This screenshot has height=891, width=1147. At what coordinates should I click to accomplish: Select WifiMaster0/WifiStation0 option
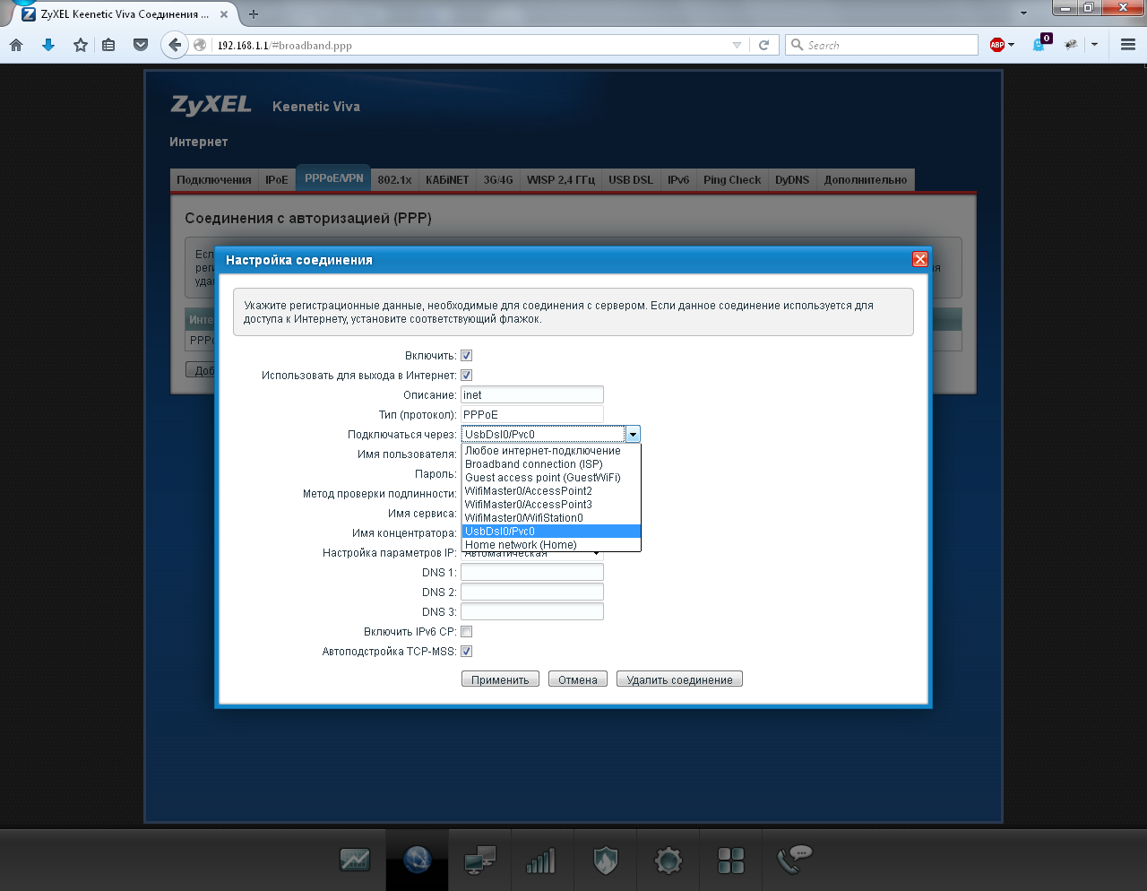pos(551,518)
